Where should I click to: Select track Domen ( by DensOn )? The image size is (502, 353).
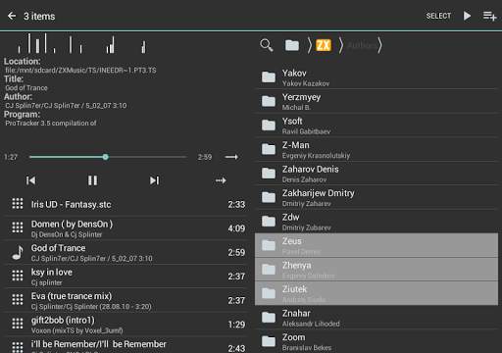pos(125,228)
